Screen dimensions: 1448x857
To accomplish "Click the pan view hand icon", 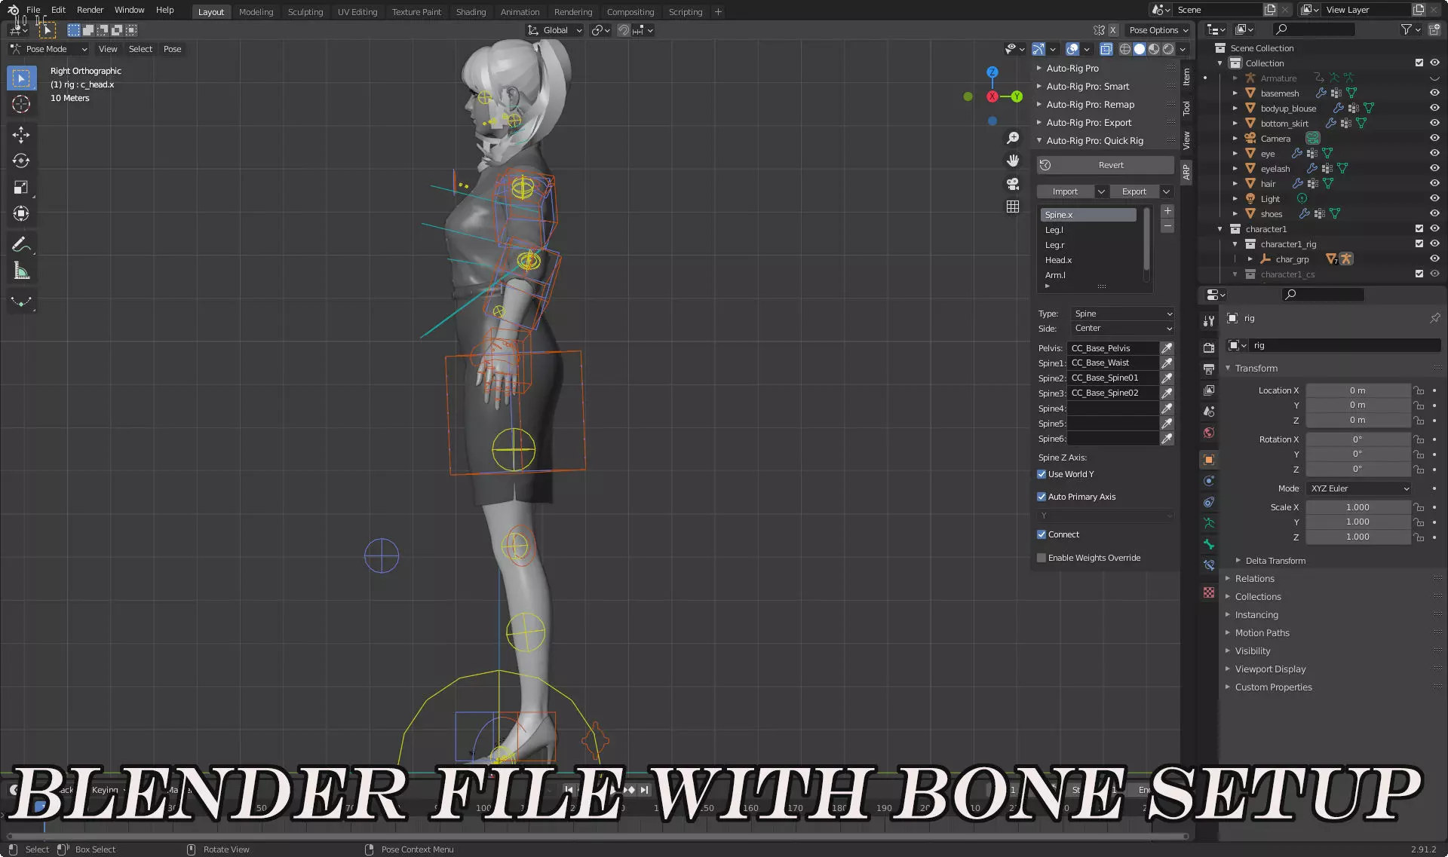I will [x=1013, y=161].
